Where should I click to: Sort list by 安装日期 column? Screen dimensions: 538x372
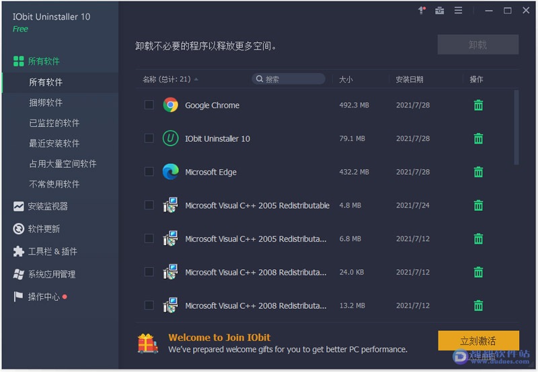[410, 79]
